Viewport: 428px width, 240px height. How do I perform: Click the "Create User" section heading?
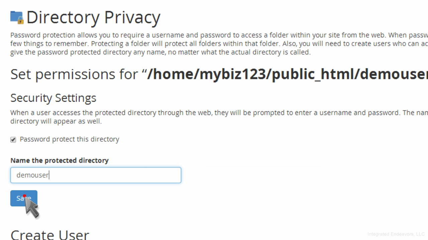point(50,235)
